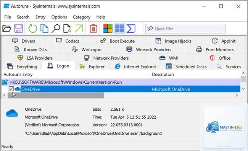
Task: Refresh the autoruns list
Action: [x=32, y=29]
